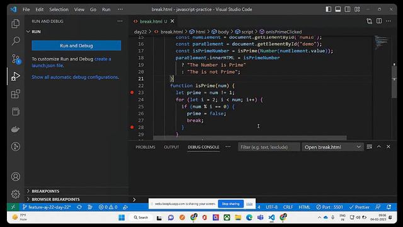The image size is (403, 227).
Task: Open the debug session dropdown Open break.html
Action: click(332, 147)
